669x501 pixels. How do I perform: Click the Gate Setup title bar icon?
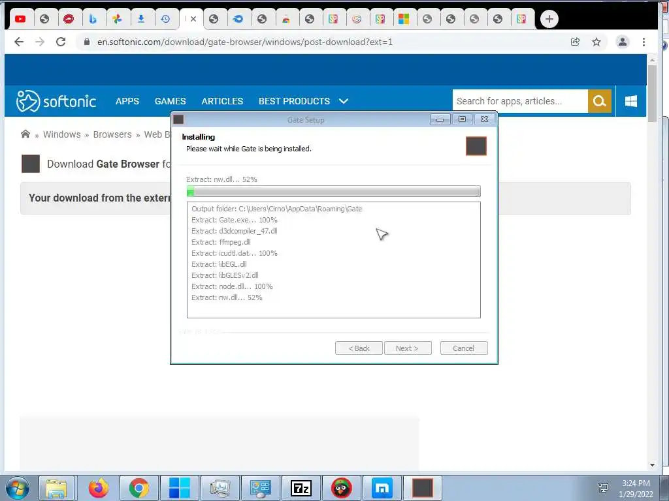[x=179, y=119]
